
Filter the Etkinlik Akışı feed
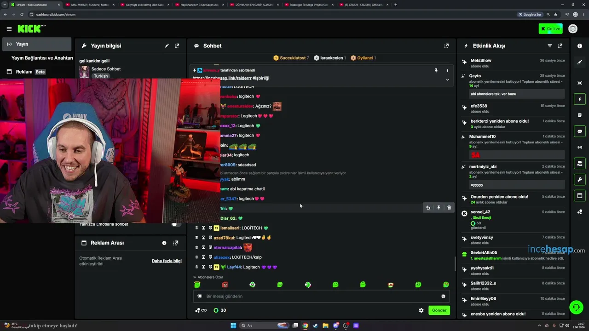(549, 46)
